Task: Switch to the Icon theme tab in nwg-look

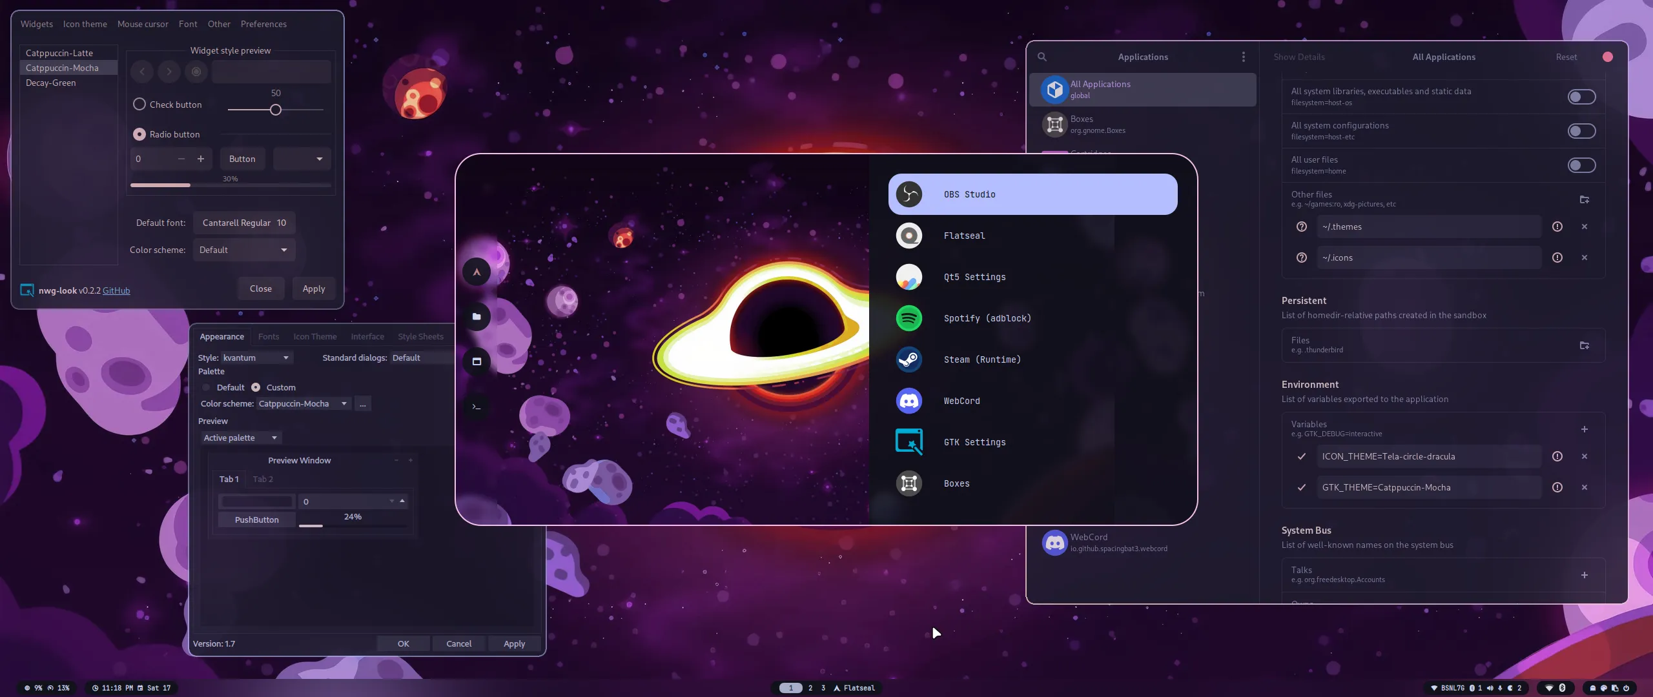Action: [85, 24]
